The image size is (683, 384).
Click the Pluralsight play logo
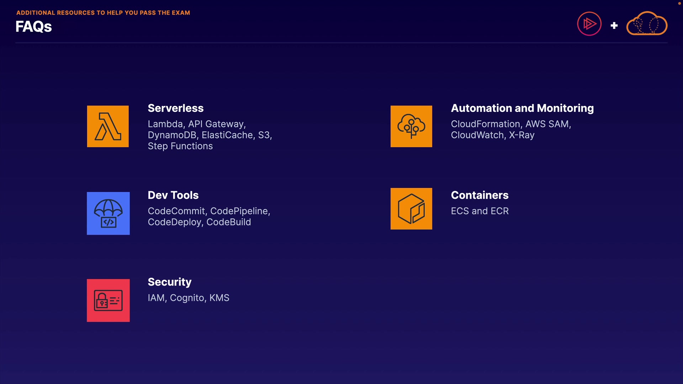click(589, 24)
